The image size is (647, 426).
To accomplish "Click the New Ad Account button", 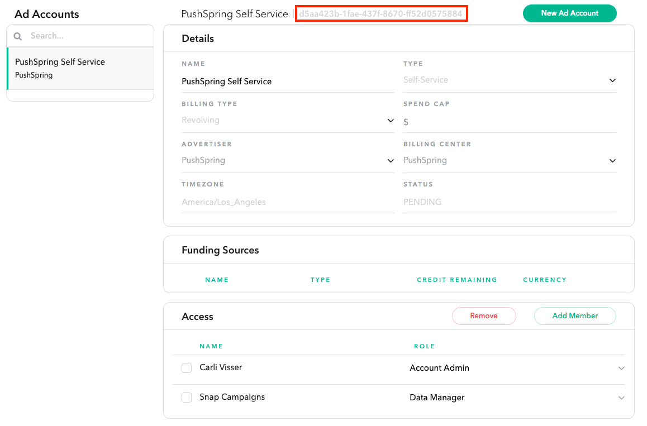I will pos(569,13).
